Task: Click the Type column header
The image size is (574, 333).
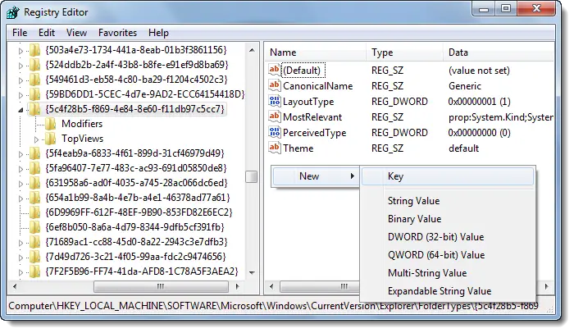Action: tap(404, 52)
